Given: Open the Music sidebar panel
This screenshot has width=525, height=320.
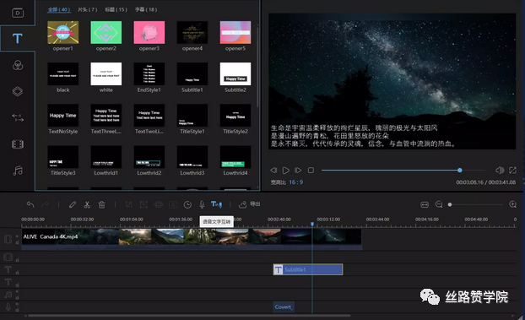Looking at the screenshot, I should 18,171.
